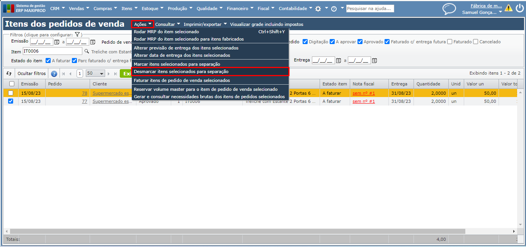
Task: Open Fábrica de m... company link
Action: (x=486, y=6)
